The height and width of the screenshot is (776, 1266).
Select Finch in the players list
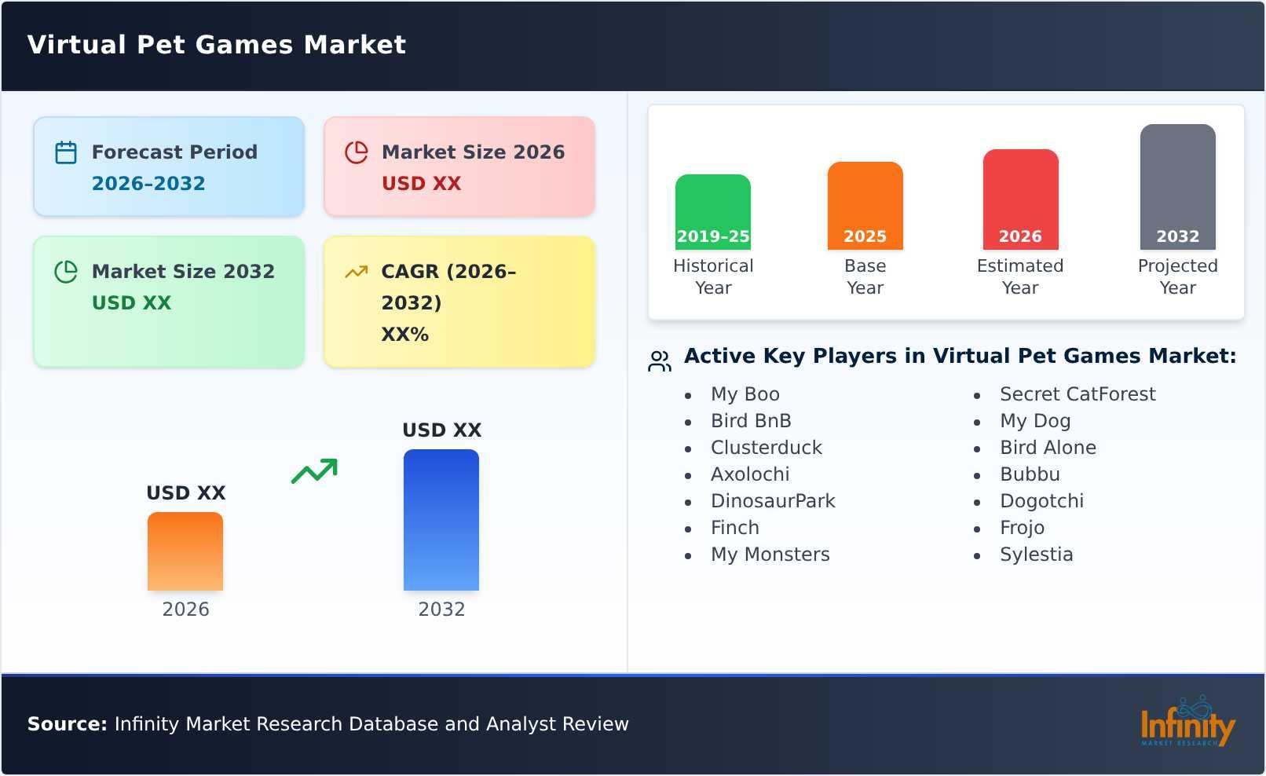coord(735,528)
